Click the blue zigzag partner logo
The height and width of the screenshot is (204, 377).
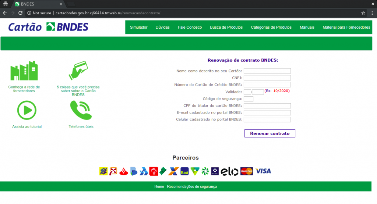tap(144, 171)
